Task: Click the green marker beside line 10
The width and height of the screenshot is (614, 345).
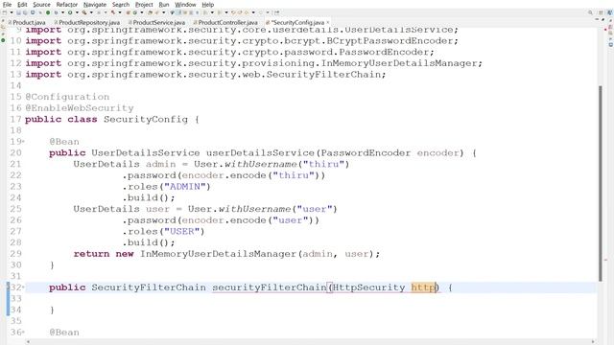Action: pos(3,40)
